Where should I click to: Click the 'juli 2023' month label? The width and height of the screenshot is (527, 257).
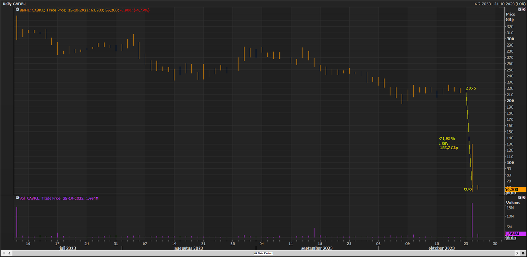[69, 248]
